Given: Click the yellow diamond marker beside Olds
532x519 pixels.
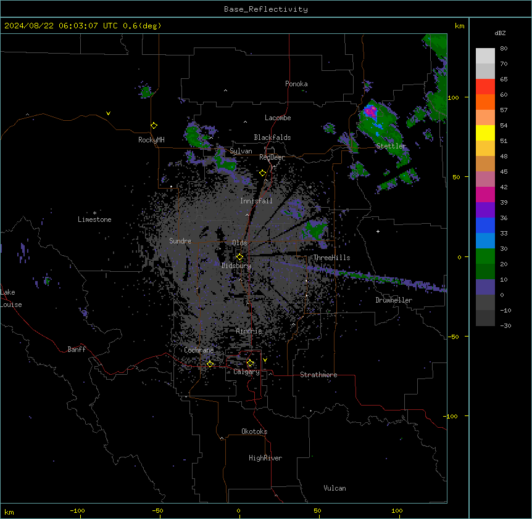Looking at the screenshot, I should (239, 257).
